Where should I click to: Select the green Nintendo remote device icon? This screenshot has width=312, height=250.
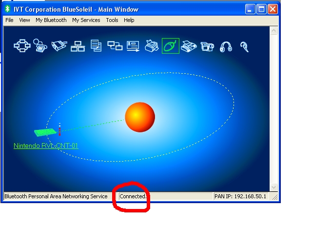(45, 132)
